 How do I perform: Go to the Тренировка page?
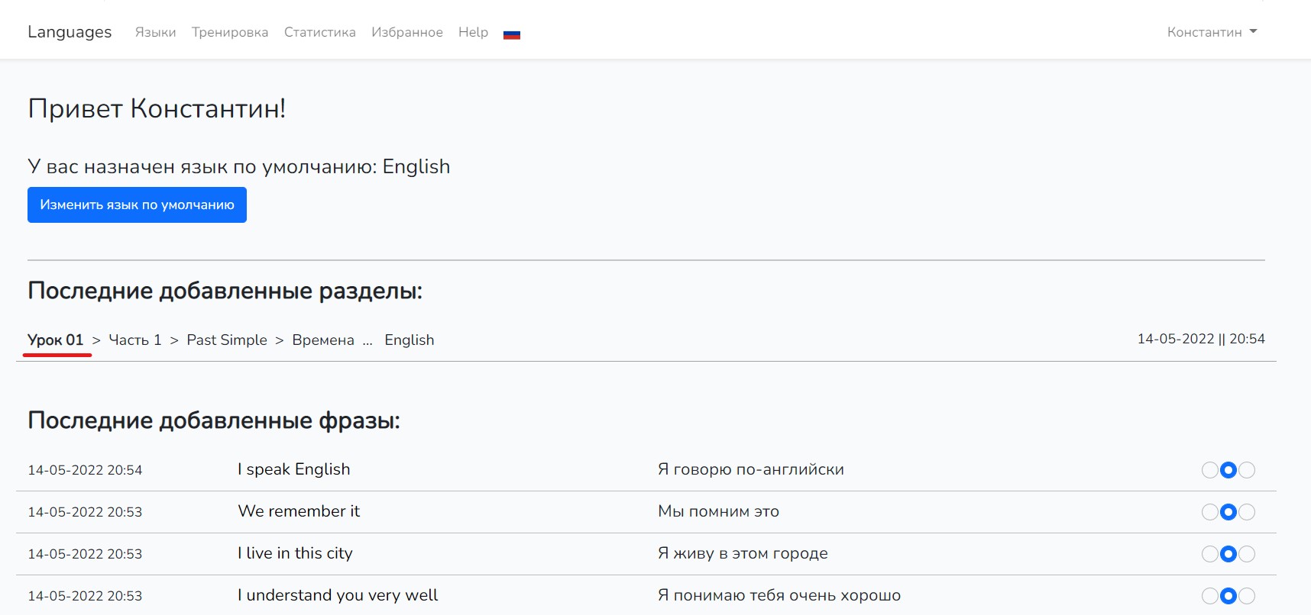[230, 32]
